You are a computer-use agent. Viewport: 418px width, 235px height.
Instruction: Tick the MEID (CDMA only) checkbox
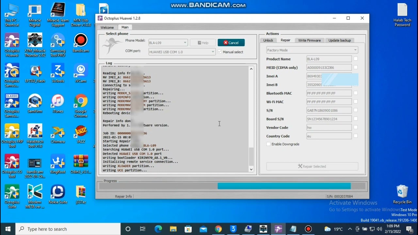point(356,67)
